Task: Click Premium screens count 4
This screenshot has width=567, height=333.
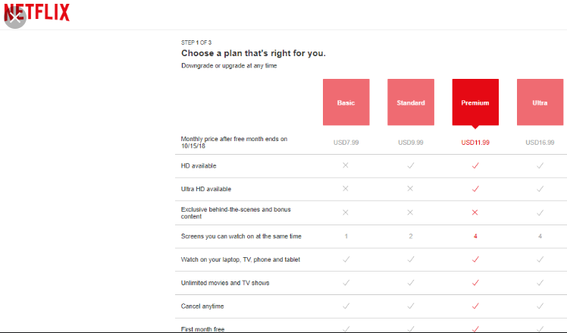Action: 475,237
